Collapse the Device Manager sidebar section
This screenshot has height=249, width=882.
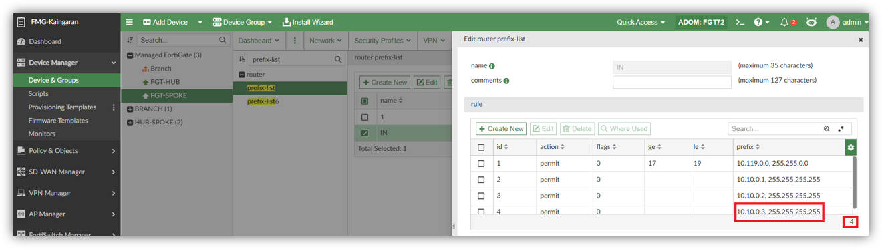tap(114, 63)
